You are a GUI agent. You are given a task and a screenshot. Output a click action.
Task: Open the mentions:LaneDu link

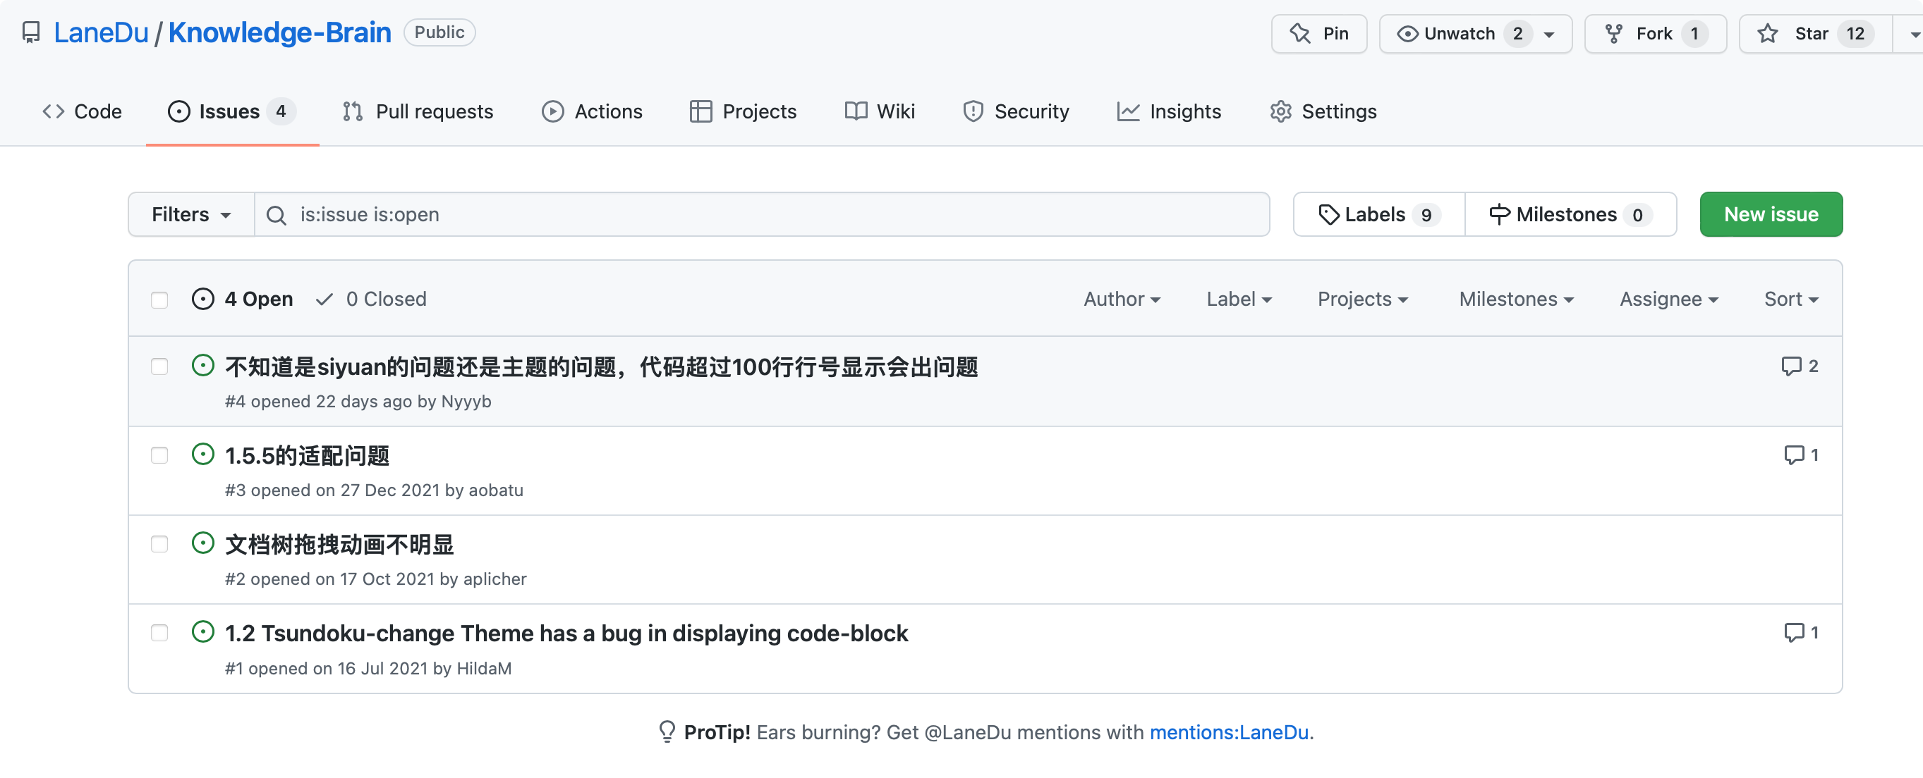1228,731
